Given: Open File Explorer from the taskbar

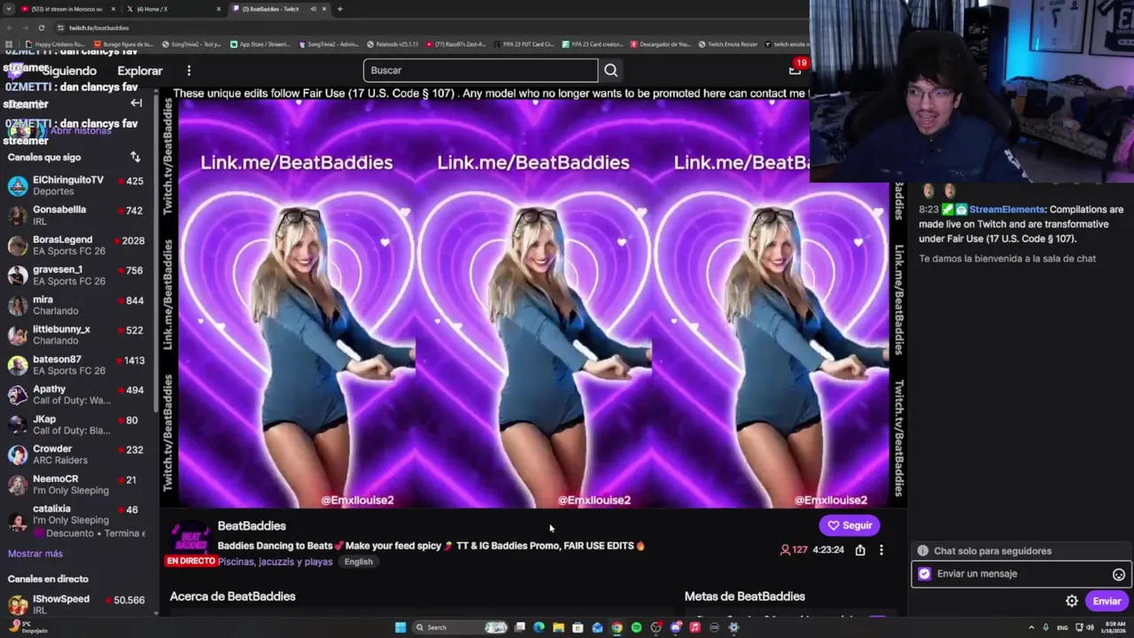Looking at the screenshot, I should click(x=558, y=627).
